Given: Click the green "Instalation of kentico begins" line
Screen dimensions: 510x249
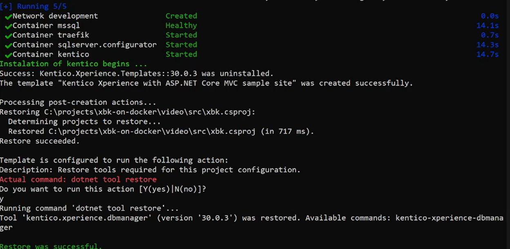Looking at the screenshot, I should pos(73,64).
